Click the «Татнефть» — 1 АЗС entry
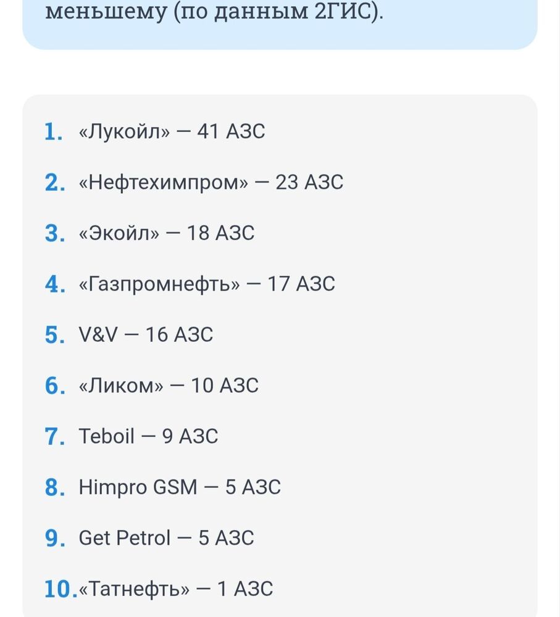This screenshot has height=617, width=560. pyautogui.click(x=175, y=589)
